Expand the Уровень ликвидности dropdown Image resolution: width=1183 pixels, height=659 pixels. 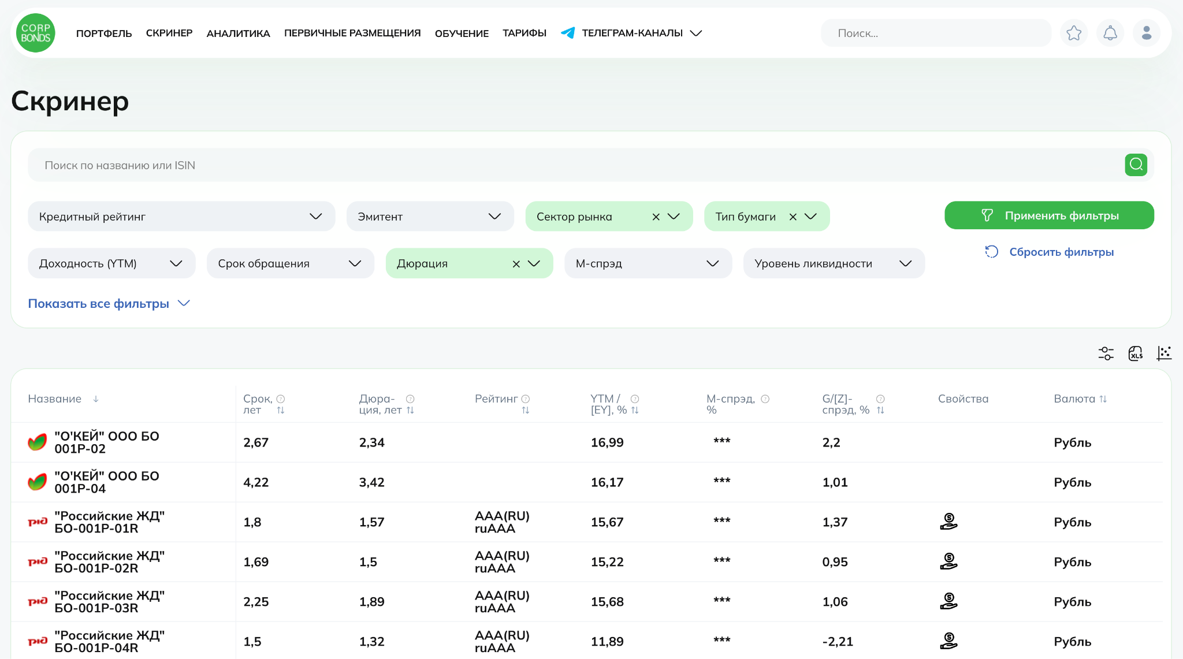click(x=834, y=263)
